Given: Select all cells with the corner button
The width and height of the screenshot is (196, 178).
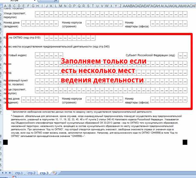Looking at the screenshot, I should tap(1, 6).
